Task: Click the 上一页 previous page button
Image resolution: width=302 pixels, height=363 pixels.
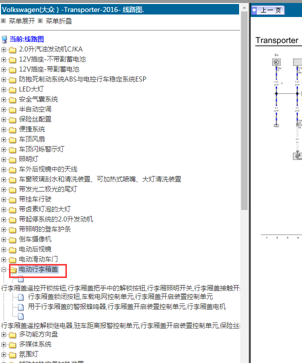Action: point(268,10)
